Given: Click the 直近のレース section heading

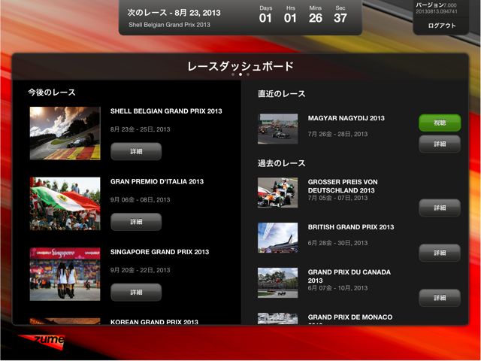Looking at the screenshot, I should pyautogui.click(x=281, y=93).
